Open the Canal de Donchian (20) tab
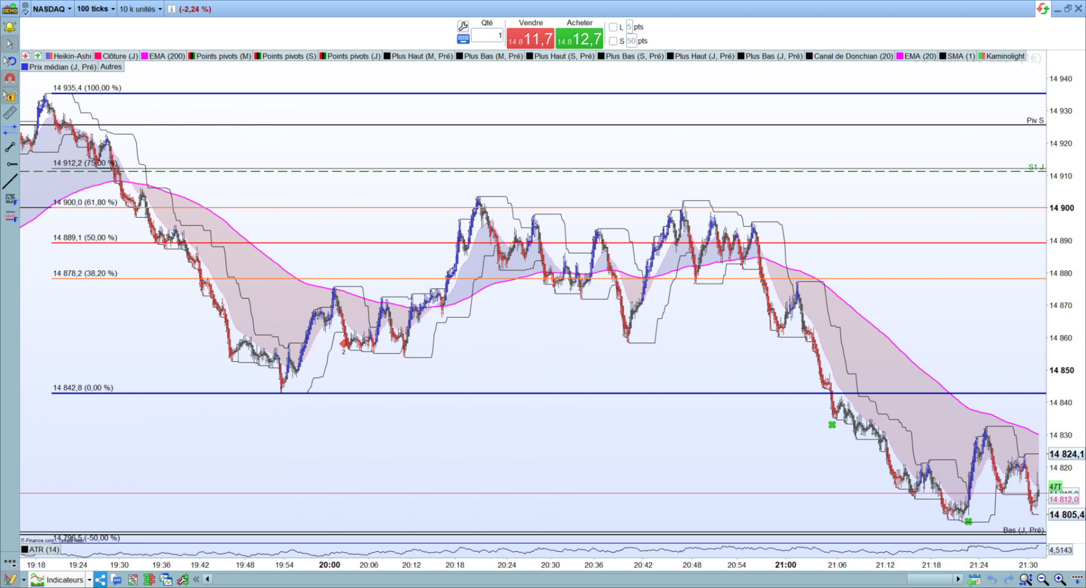 pyautogui.click(x=849, y=56)
